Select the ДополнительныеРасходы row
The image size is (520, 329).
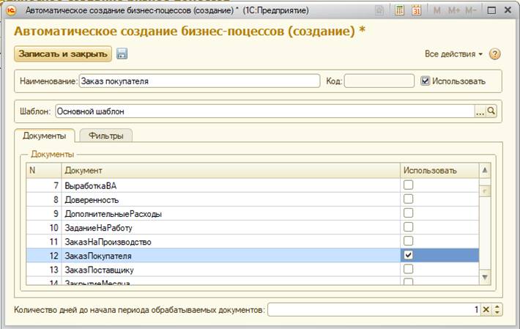click(x=253, y=213)
